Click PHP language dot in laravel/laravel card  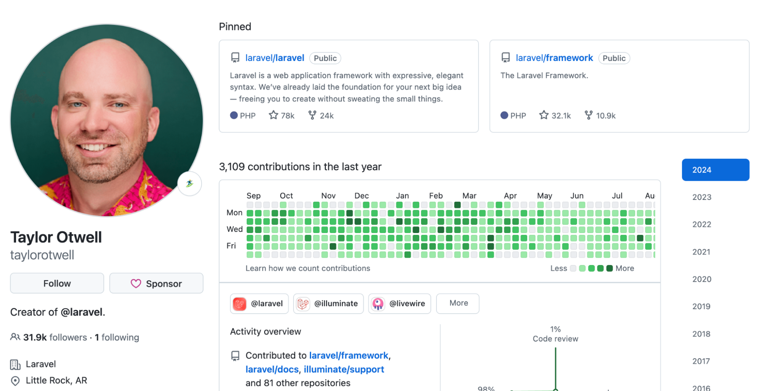[x=234, y=115]
